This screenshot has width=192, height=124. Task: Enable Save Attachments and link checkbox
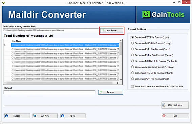(x=132, y=86)
